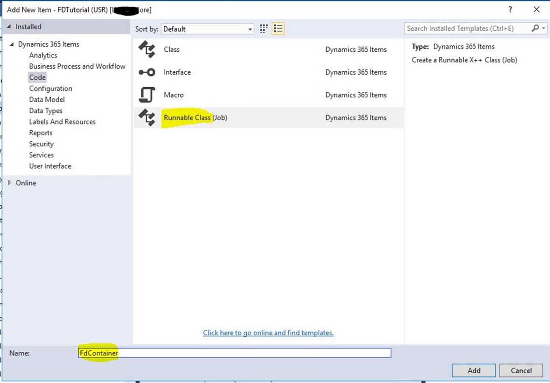Screen dimensions: 550x383
Task: Switch to small icons grid view
Action: [264, 29]
